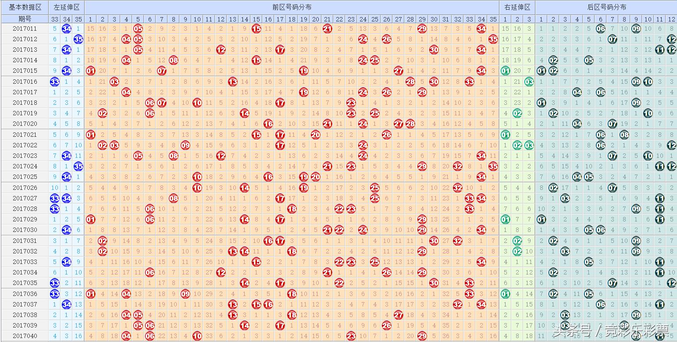The width and height of the screenshot is (677, 342).
Task: Select red ball 10 in row 2017040
Action: [197, 336]
